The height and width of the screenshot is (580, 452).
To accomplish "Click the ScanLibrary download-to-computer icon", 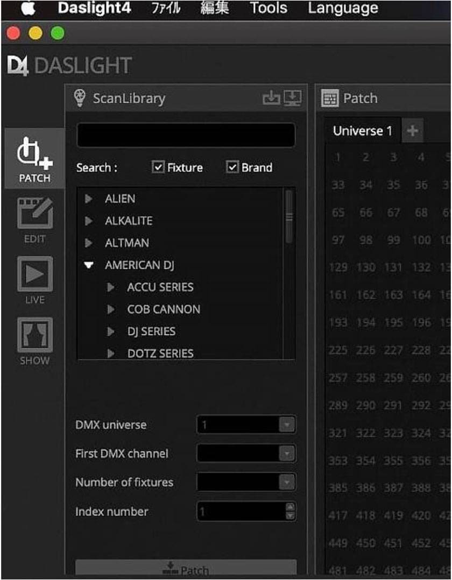I will click(292, 98).
